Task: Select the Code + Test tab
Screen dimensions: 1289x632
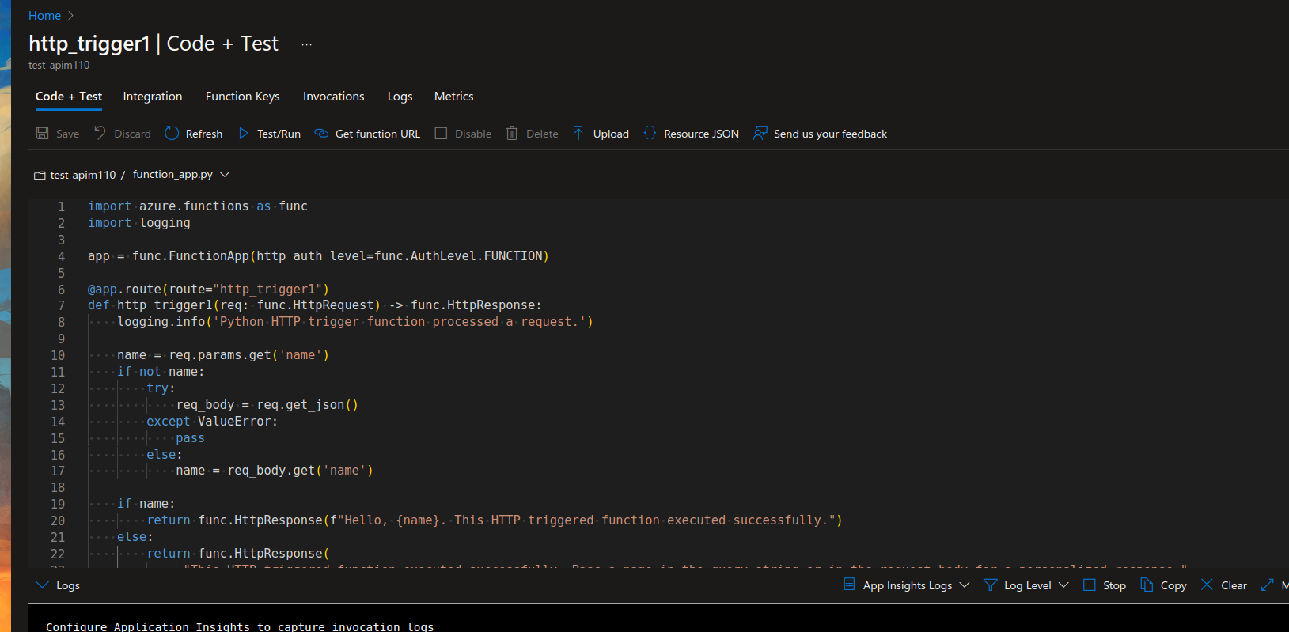Action: tap(69, 97)
